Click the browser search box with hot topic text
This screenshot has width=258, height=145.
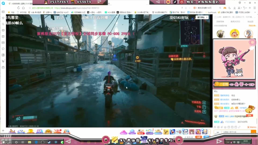tap(206, 8)
